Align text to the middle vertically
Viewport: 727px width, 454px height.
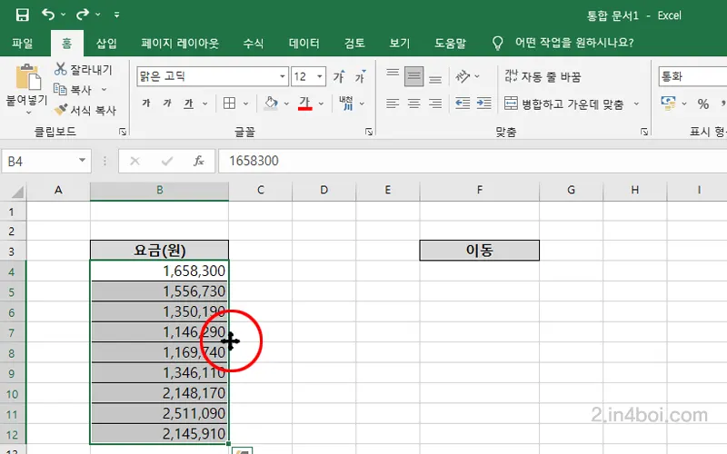[414, 76]
